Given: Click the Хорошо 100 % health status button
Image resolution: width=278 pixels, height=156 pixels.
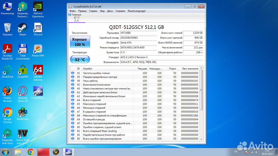Looking at the screenshot, I should tap(80, 42).
